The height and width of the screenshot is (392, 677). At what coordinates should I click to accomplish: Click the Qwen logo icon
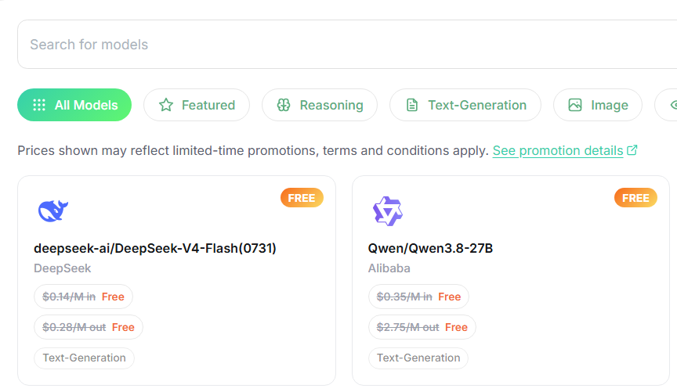coord(388,211)
